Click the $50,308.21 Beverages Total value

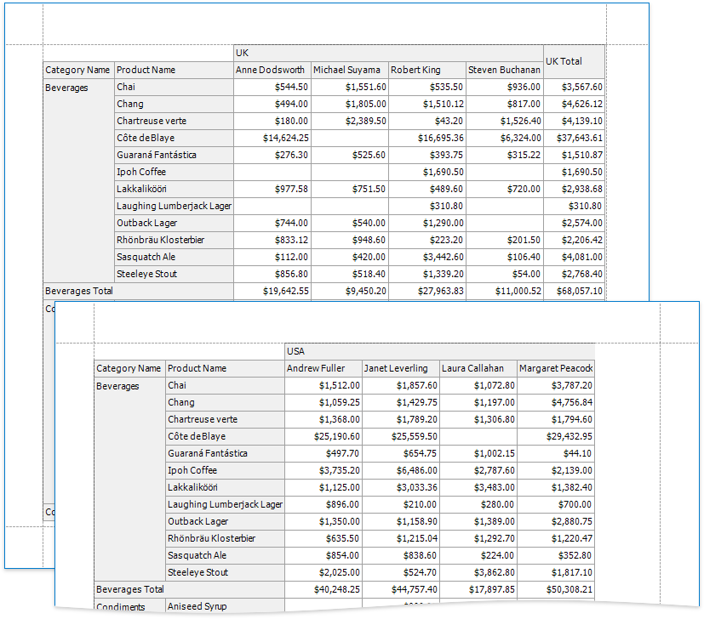[x=555, y=589]
